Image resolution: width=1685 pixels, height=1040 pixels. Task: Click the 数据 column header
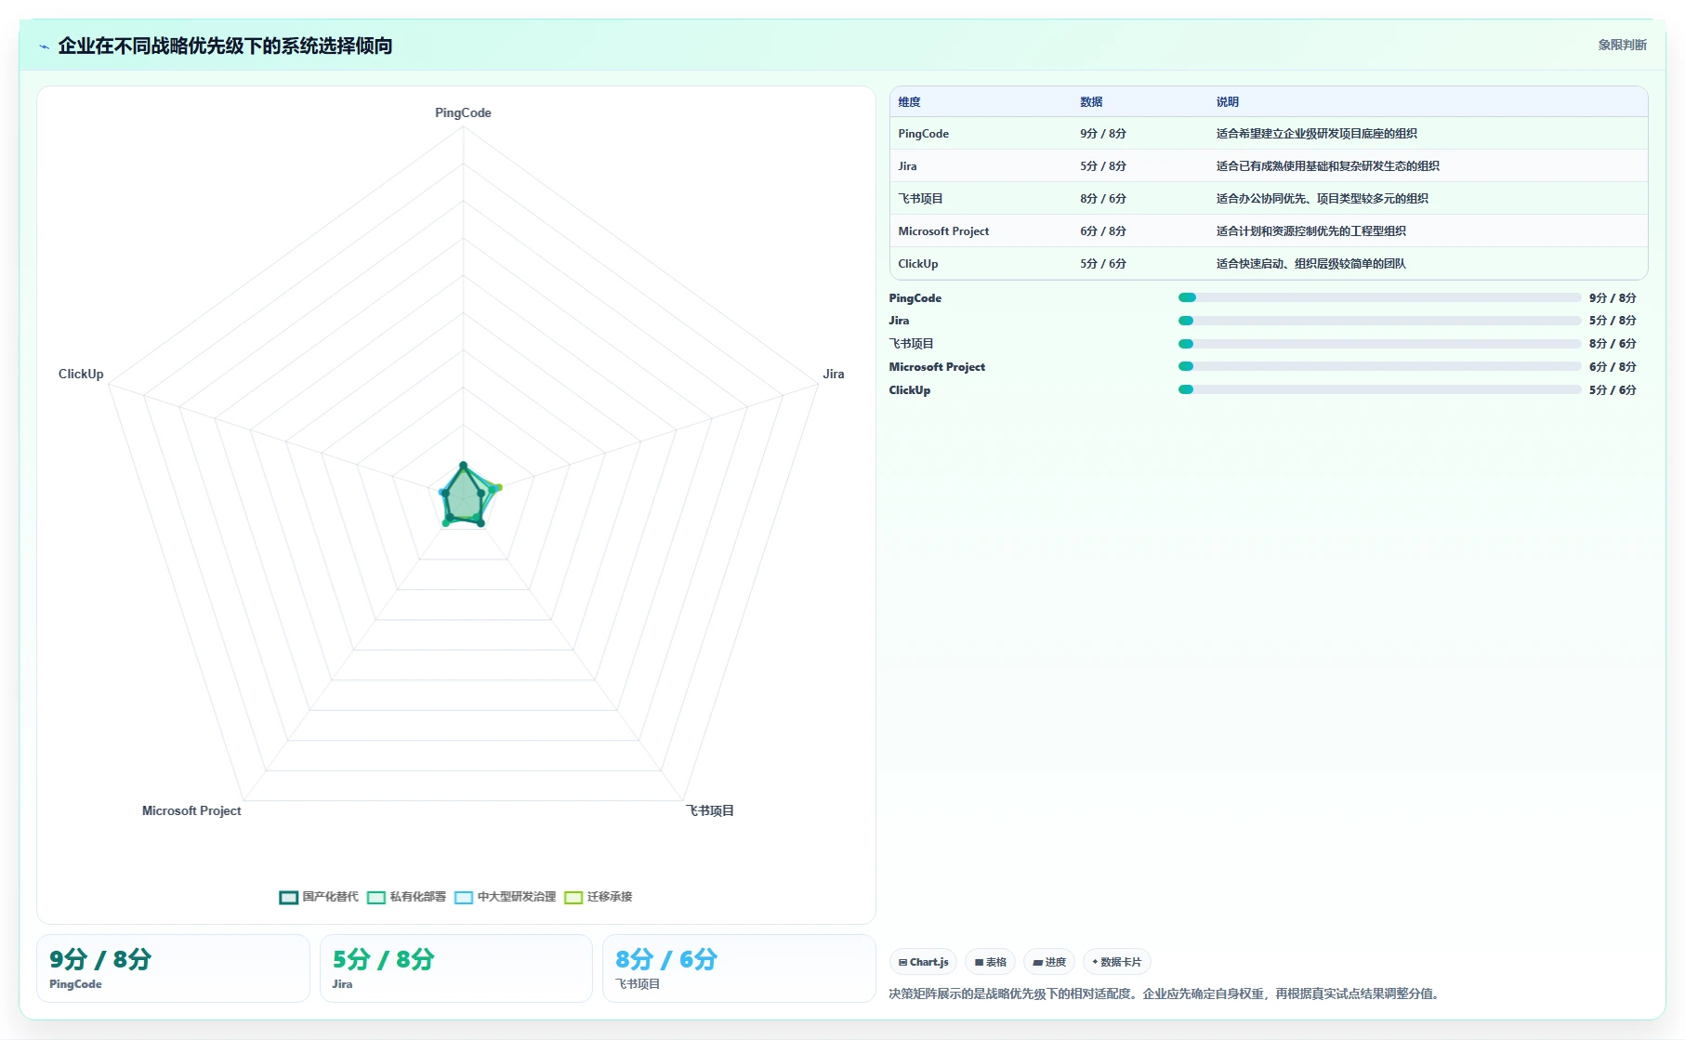coord(1091,102)
